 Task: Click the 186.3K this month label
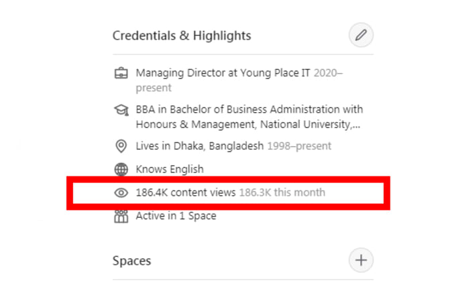pyautogui.click(x=282, y=192)
